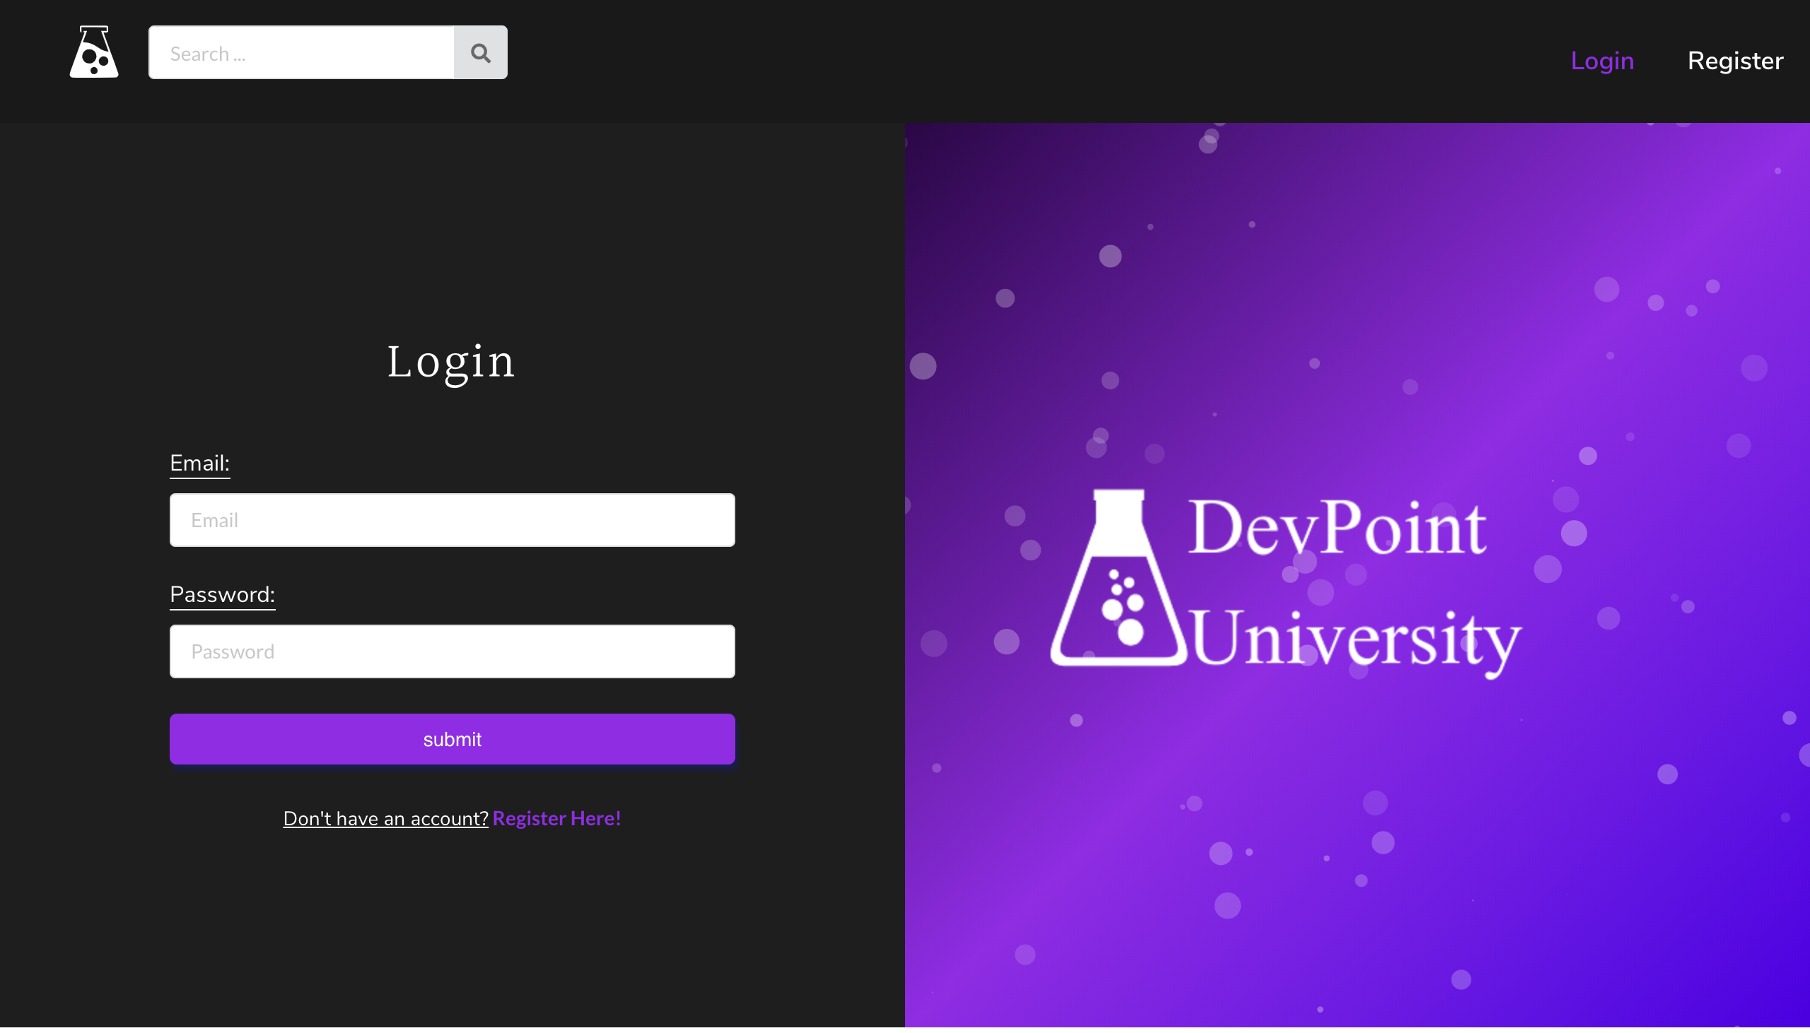
Task: Click the University word in banner
Action: (1354, 639)
